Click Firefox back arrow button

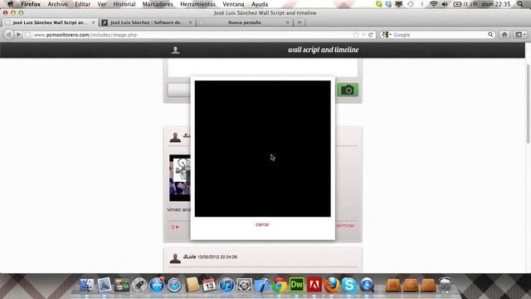[9, 35]
